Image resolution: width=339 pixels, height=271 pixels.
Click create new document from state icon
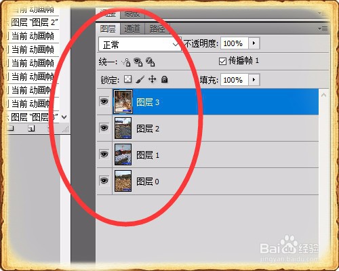[10, 128]
